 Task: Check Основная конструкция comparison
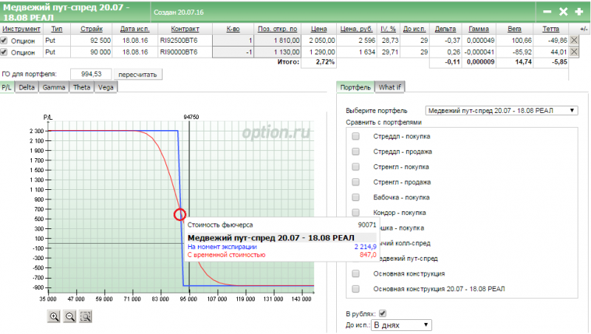tap(355, 273)
